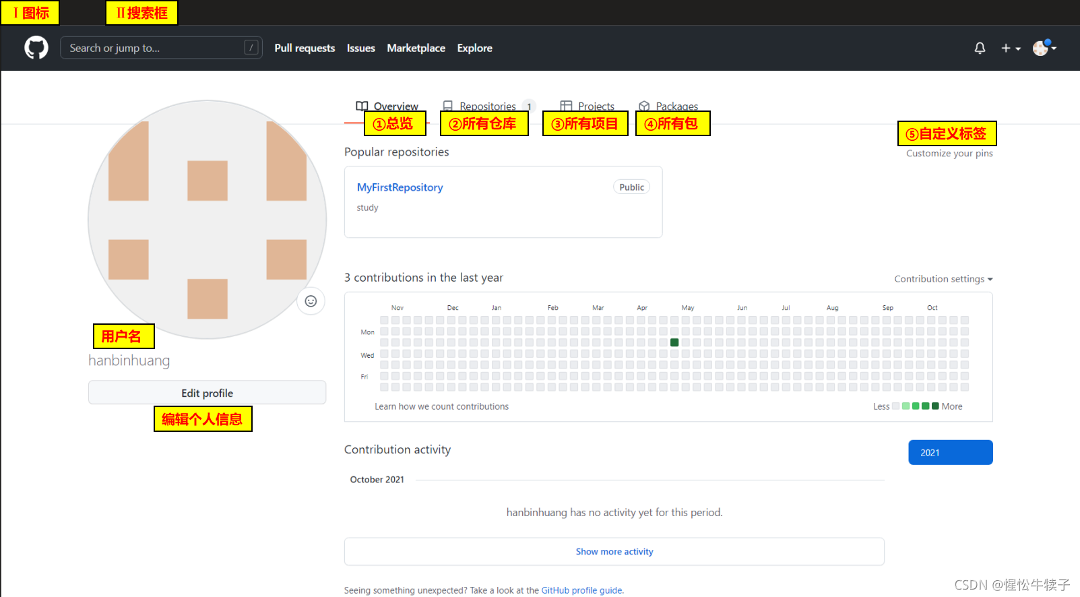Open Explore from the top navigation
Viewport: 1080px width, 597px height.
pyautogui.click(x=474, y=48)
